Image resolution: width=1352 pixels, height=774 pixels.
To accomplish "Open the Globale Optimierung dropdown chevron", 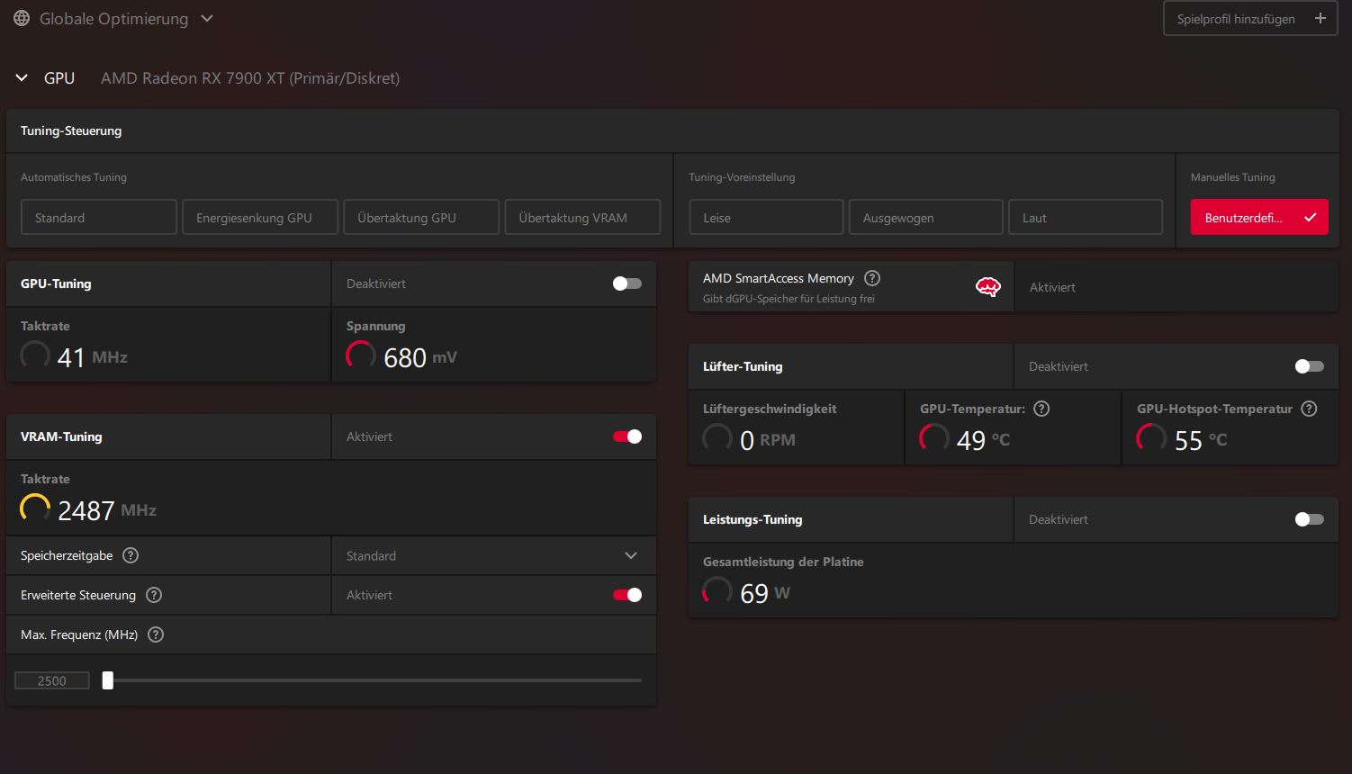I will 207,19.
